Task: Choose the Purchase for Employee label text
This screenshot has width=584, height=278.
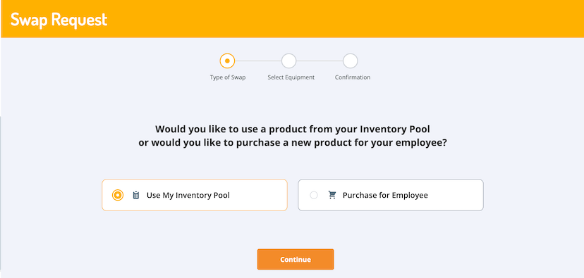Action: coord(385,195)
